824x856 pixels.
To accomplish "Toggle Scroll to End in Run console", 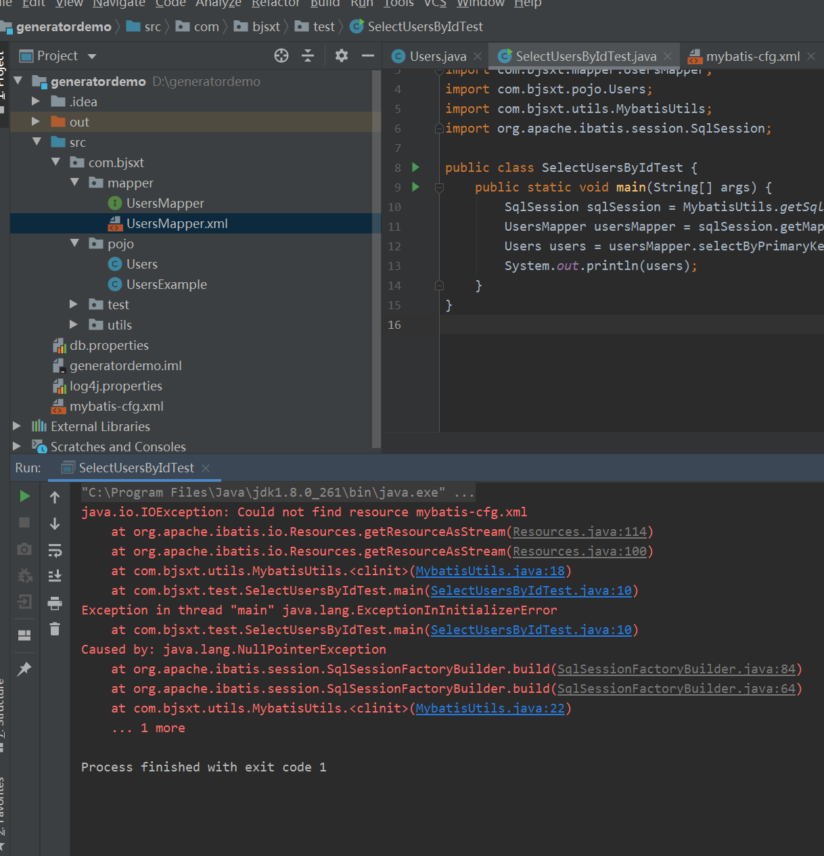I will (55, 576).
